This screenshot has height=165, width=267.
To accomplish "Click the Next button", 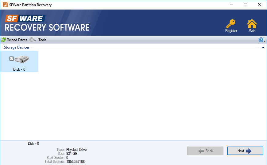I will (x=245, y=151).
